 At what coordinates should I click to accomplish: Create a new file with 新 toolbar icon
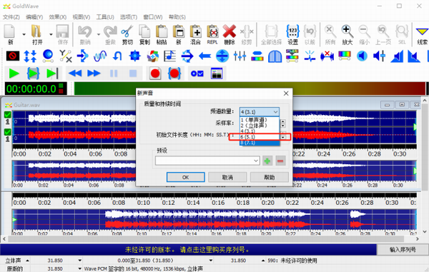(9, 34)
